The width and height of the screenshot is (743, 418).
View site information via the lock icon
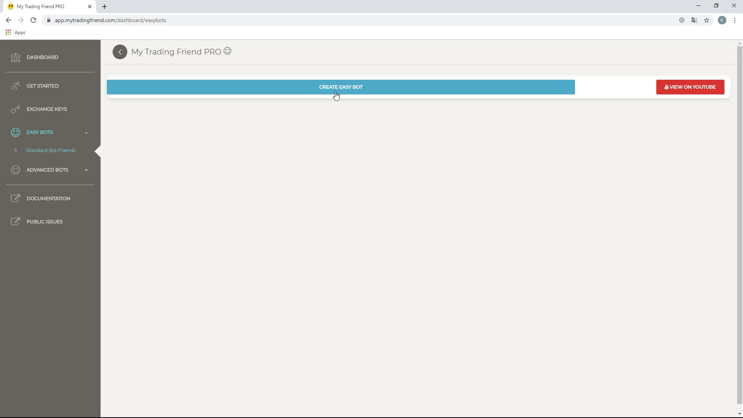48,20
